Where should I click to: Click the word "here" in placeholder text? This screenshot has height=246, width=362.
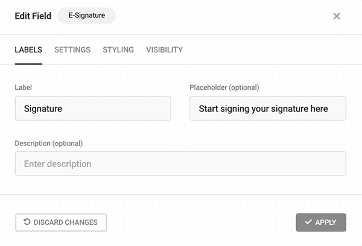point(319,109)
